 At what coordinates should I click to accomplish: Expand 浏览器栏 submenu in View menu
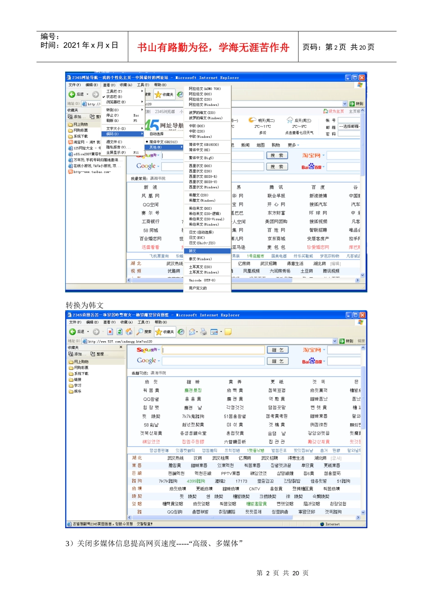click(122, 102)
